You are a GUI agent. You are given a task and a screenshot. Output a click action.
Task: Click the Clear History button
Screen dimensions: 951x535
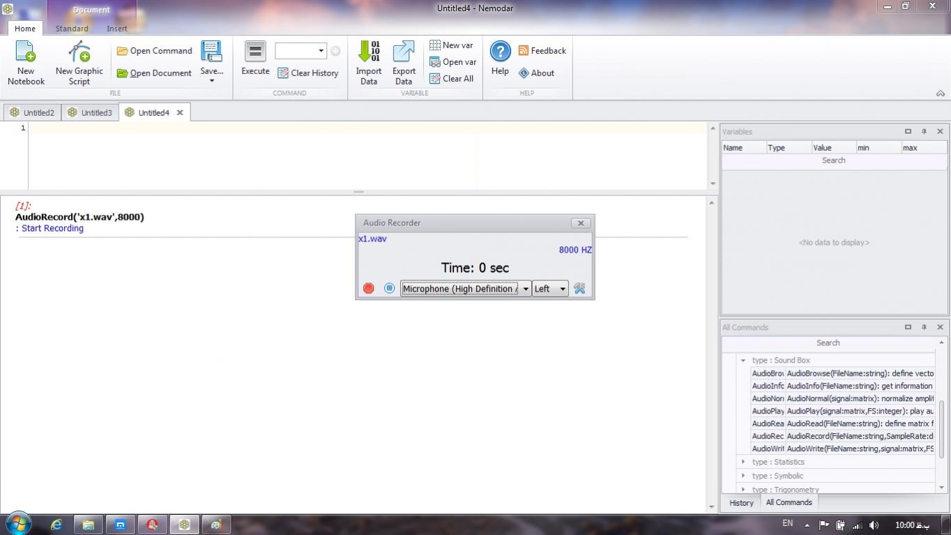pyautogui.click(x=307, y=73)
